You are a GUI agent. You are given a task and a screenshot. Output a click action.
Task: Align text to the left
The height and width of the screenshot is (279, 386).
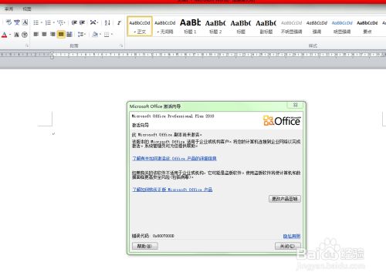tap(36, 34)
